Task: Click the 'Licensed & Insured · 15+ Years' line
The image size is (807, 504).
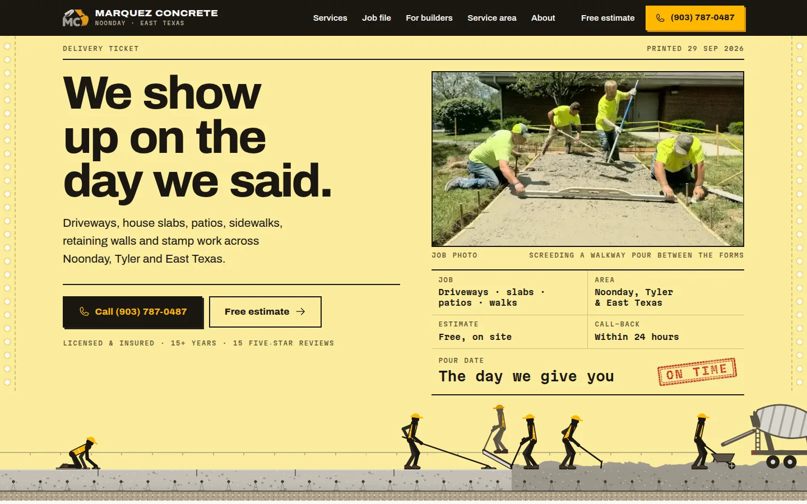Action: pos(198,343)
